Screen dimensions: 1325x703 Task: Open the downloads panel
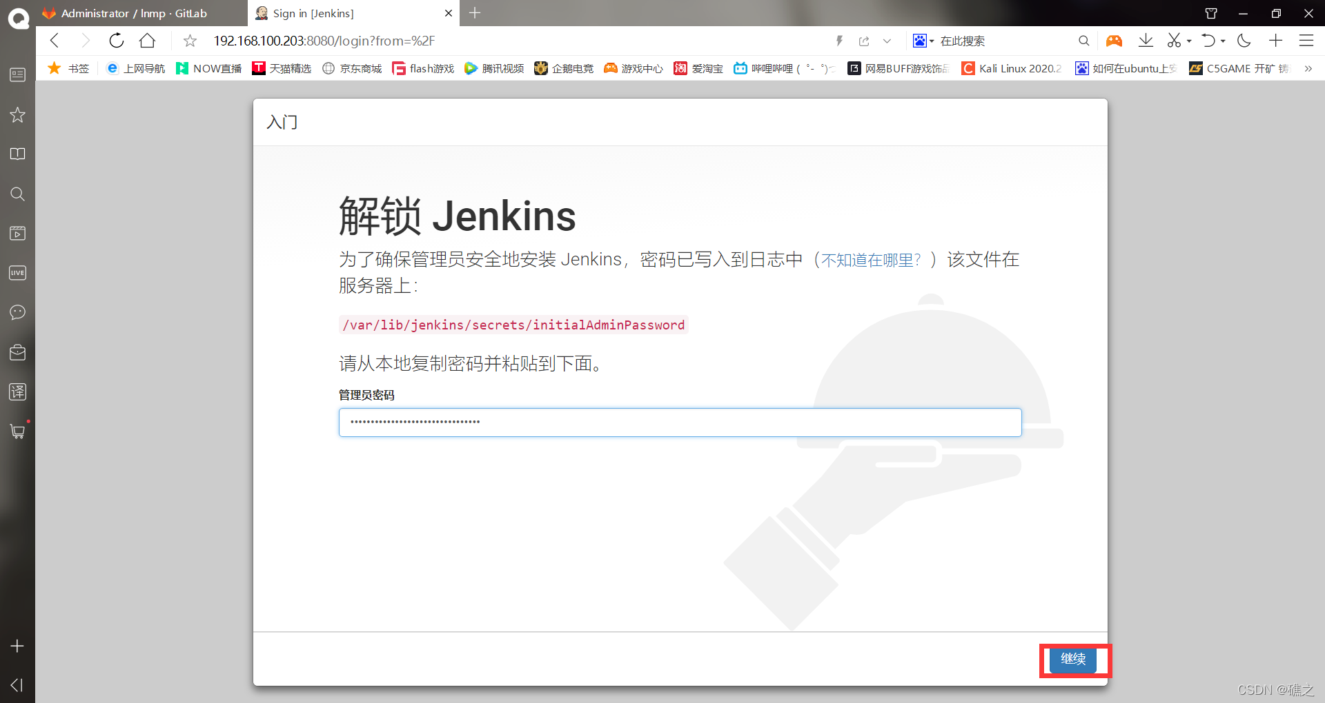pyautogui.click(x=1146, y=41)
